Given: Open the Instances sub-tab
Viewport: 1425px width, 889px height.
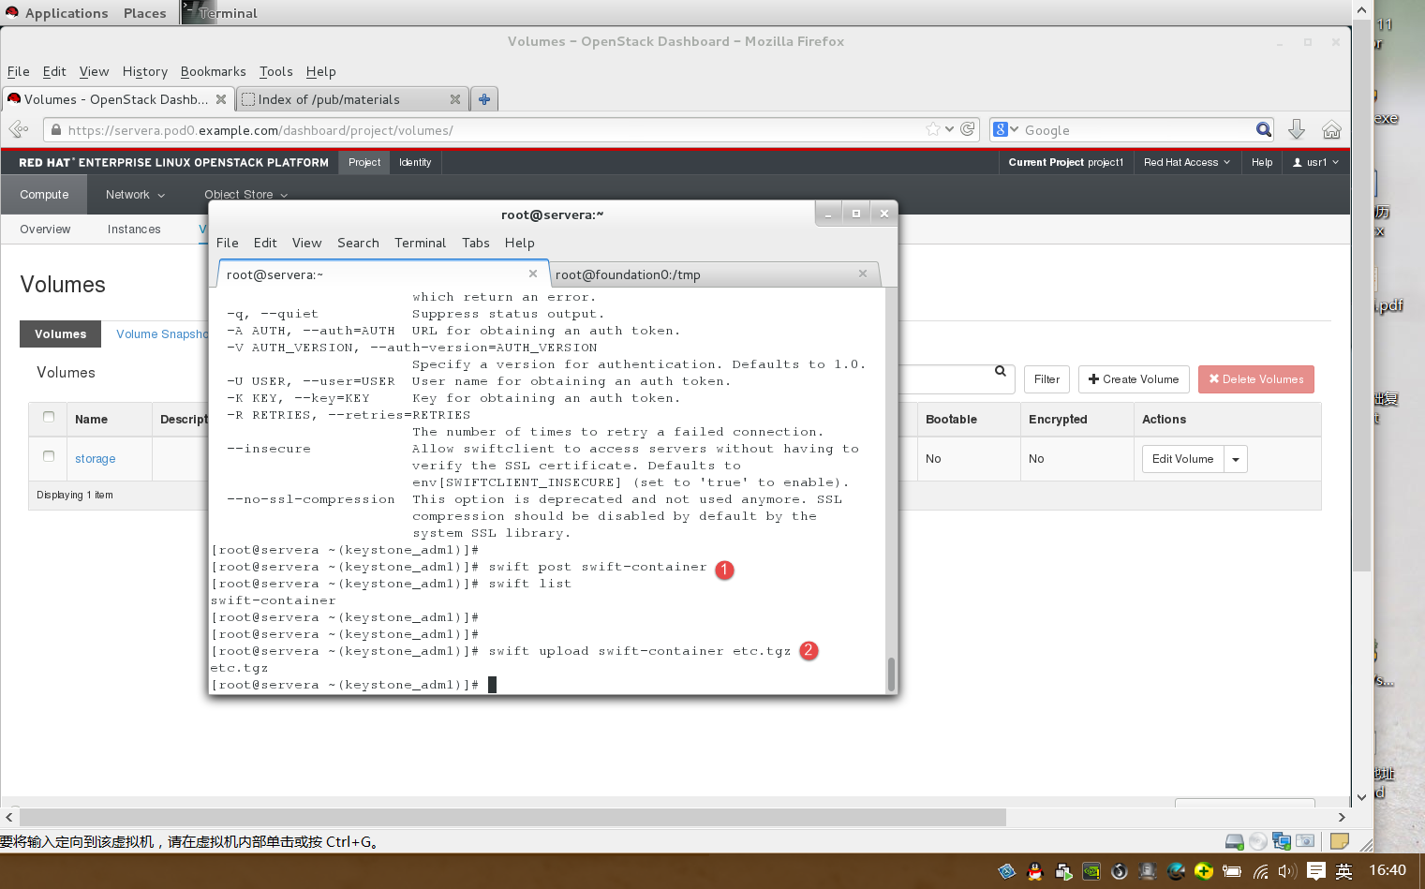Looking at the screenshot, I should coord(134,230).
